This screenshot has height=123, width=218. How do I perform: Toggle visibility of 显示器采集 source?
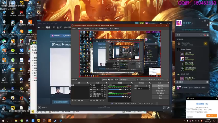click(102, 96)
